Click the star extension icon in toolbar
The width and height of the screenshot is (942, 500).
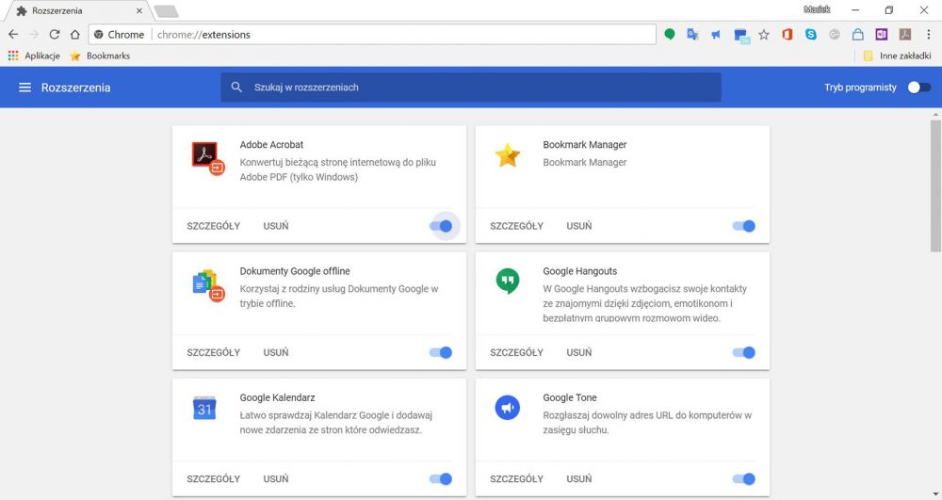pos(764,34)
